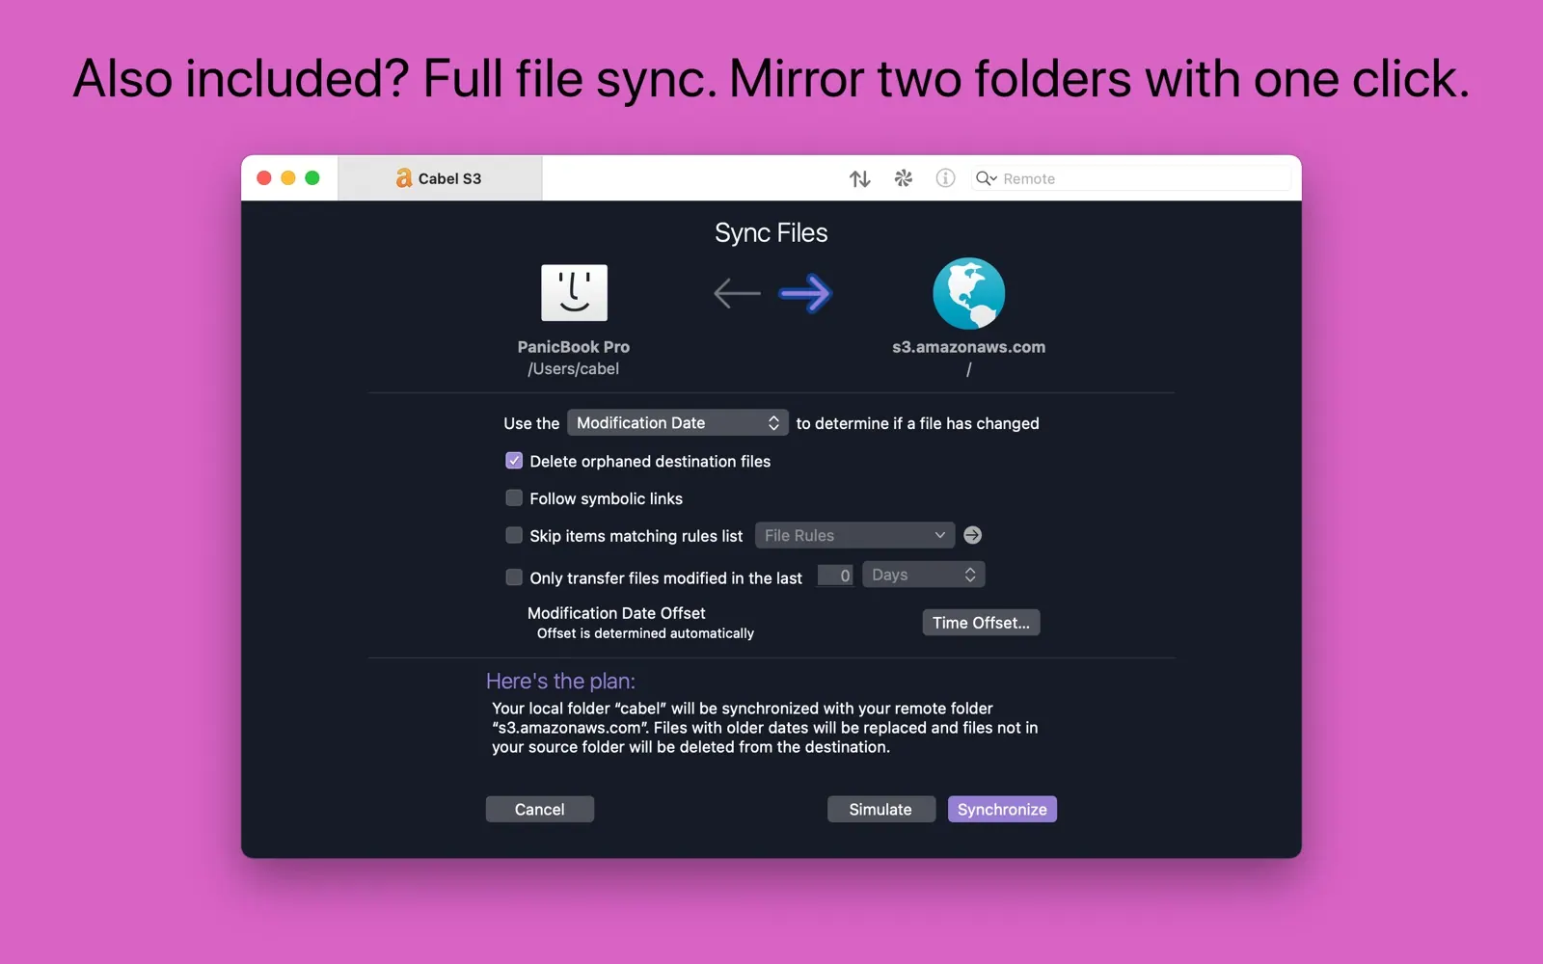
Task: Click the Cancel button
Action: tap(539, 810)
